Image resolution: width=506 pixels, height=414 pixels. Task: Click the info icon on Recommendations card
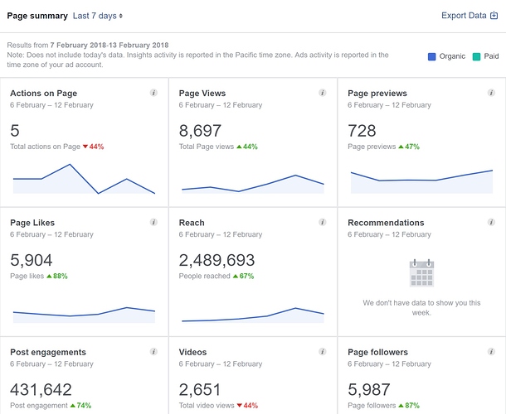pyautogui.click(x=492, y=223)
